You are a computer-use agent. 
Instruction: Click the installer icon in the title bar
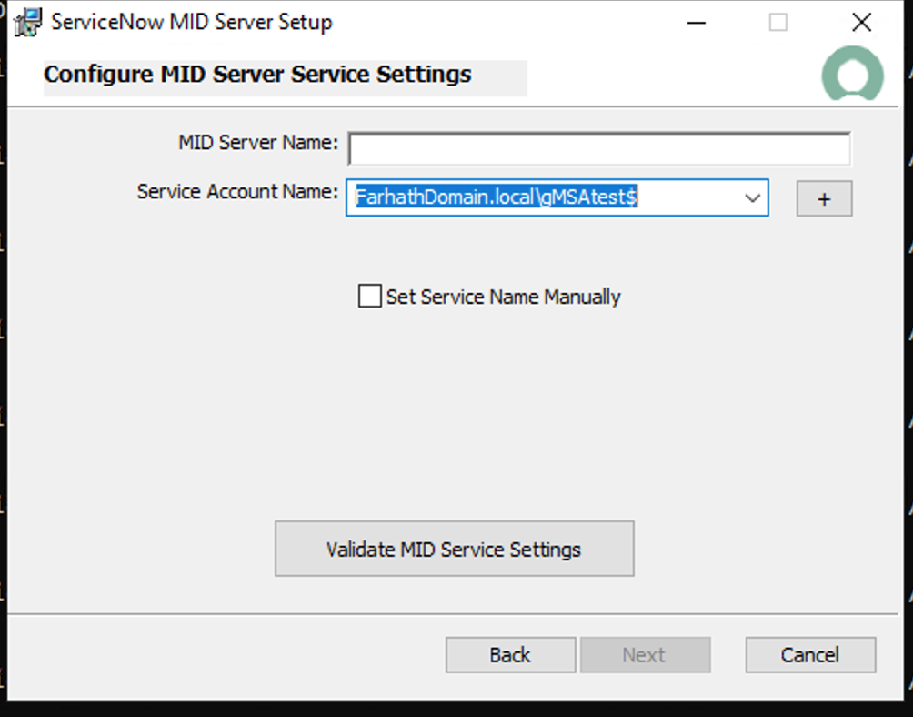coord(27,22)
